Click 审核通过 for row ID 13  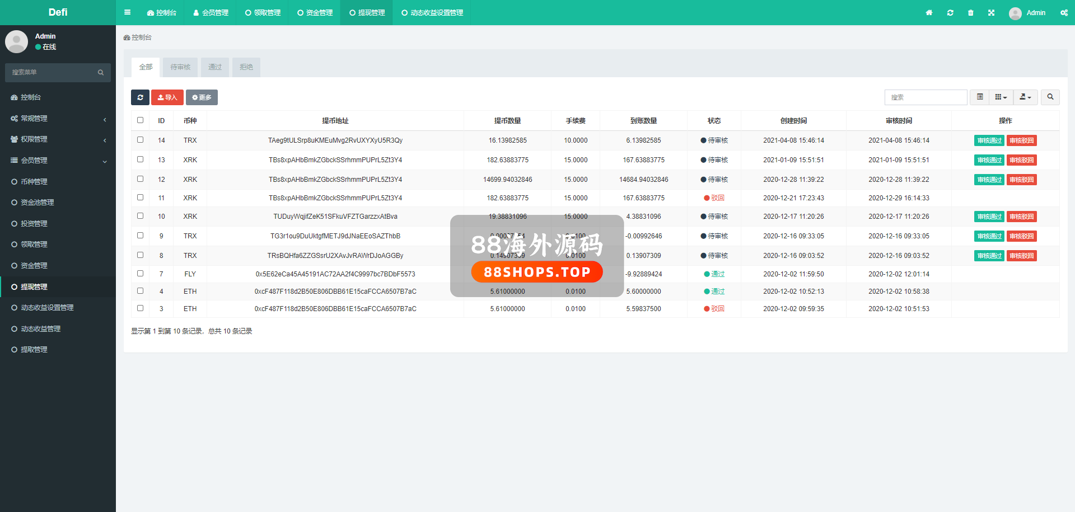click(x=989, y=160)
